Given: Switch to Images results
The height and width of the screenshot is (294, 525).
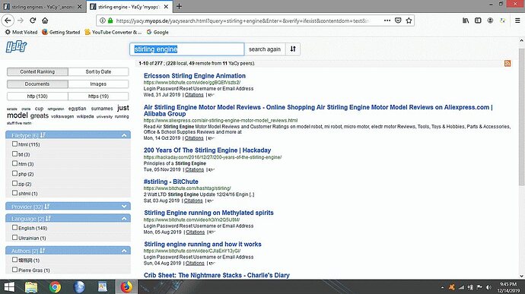Looking at the screenshot, I should [x=98, y=84].
